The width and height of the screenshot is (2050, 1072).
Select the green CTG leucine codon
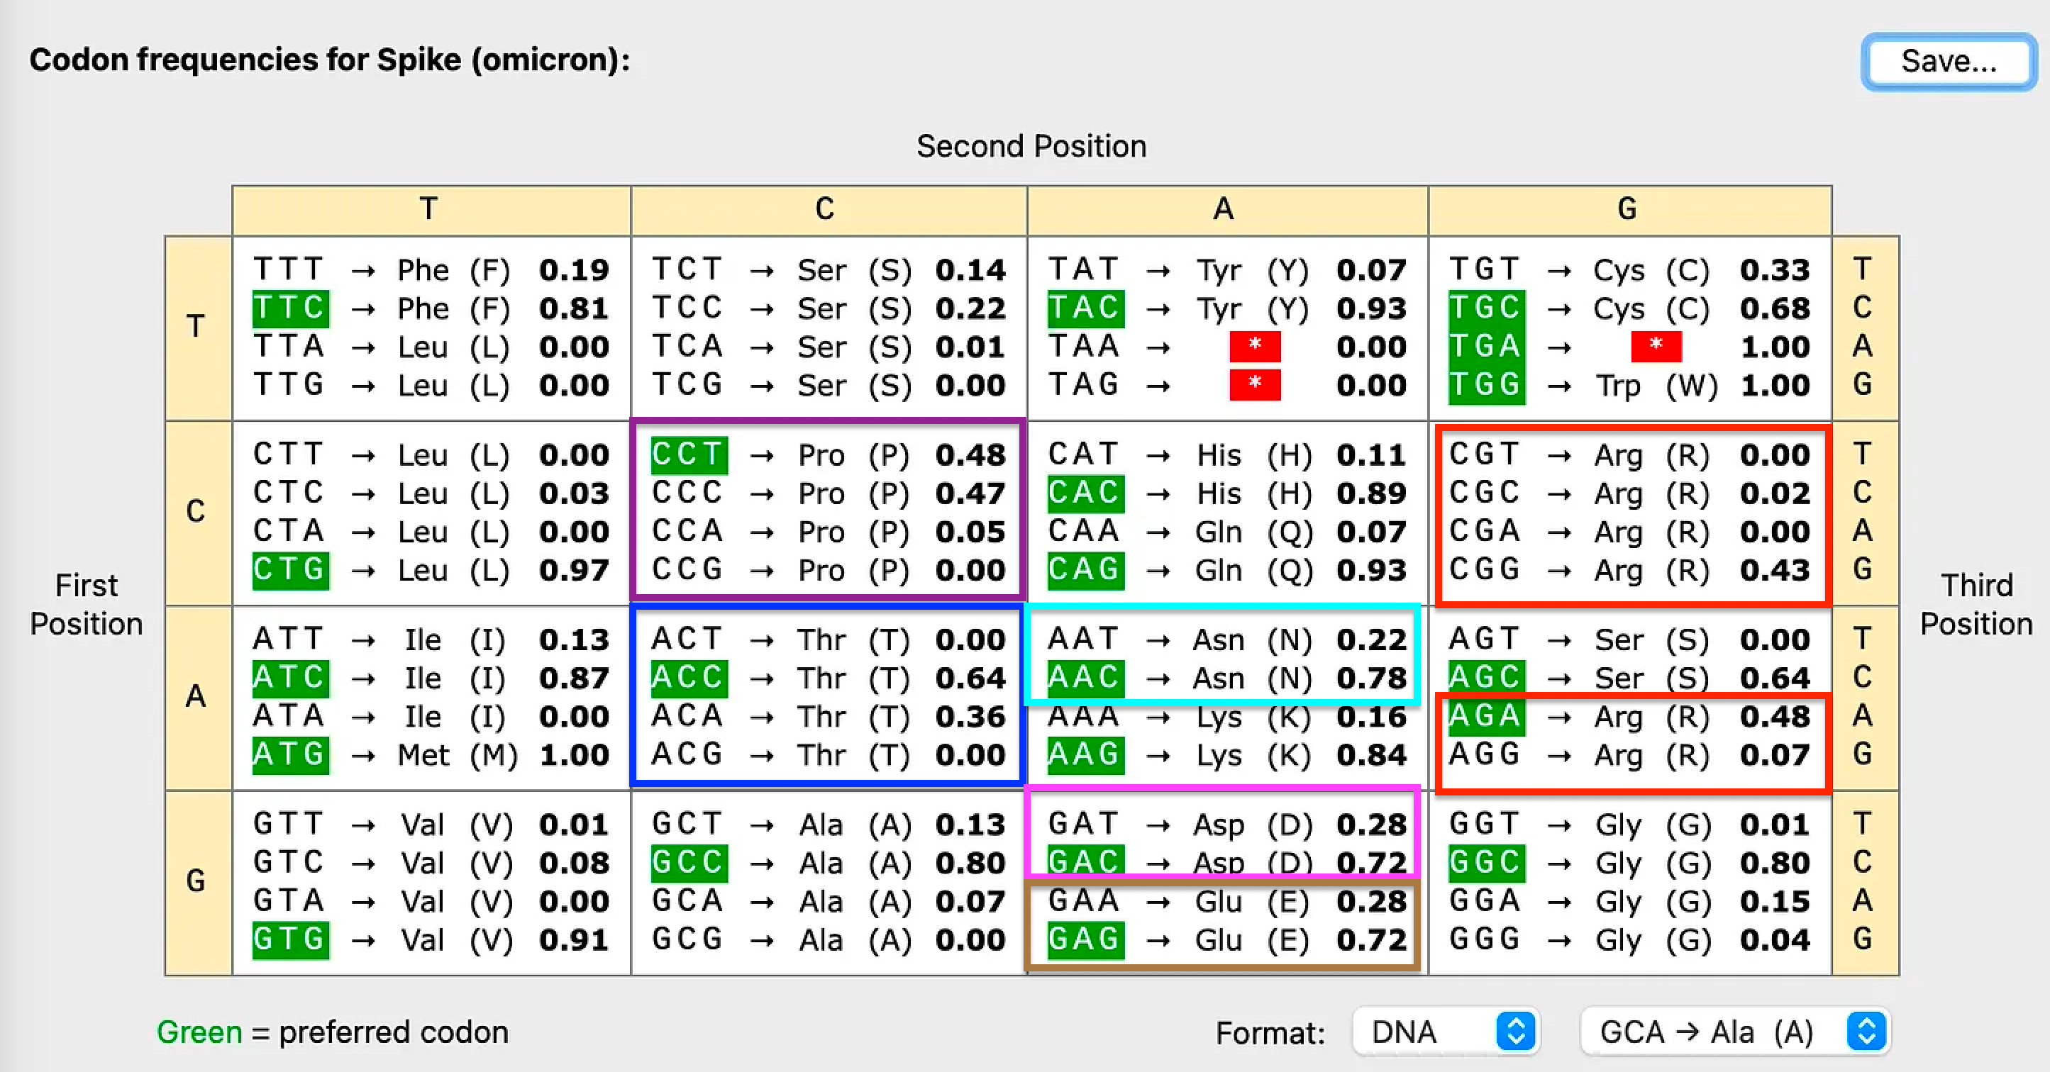[290, 570]
